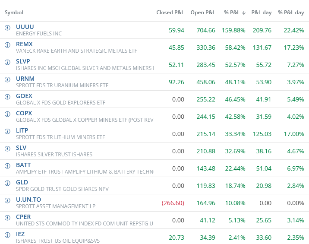Open info icon for SLVP row
Screen dimensions: 309x244
click(x=7, y=62)
